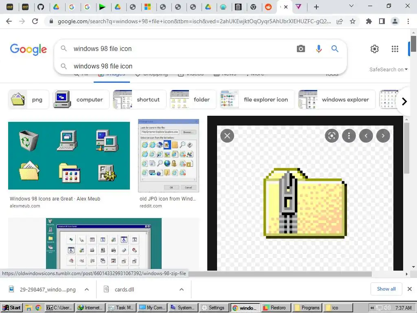The width and height of the screenshot is (417, 313).
Task: Switch to the Reddit browser tab
Action: coord(268,7)
